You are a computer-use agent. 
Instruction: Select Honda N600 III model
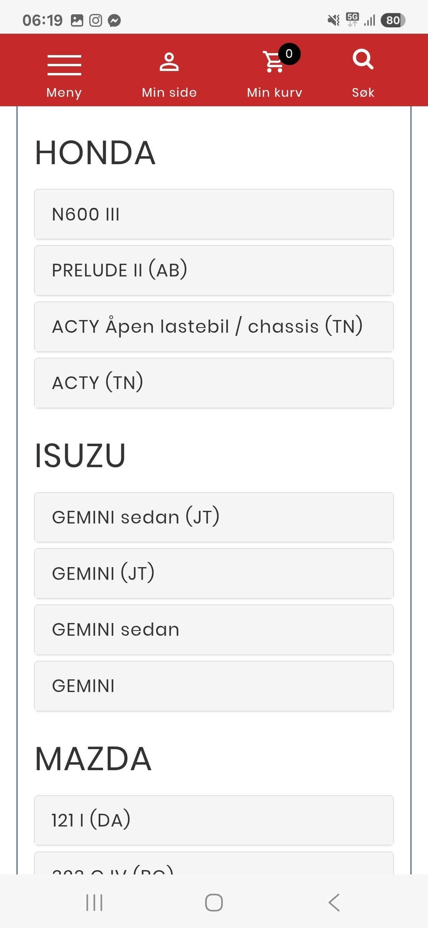(x=214, y=214)
